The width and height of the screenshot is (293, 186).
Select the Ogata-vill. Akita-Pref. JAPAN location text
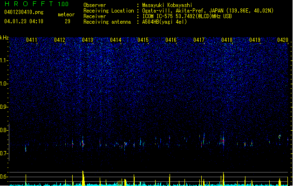click(208, 11)
